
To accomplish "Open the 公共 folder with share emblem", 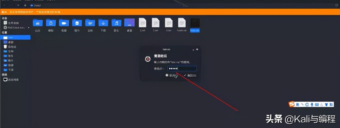I will [x=38, y=26].
